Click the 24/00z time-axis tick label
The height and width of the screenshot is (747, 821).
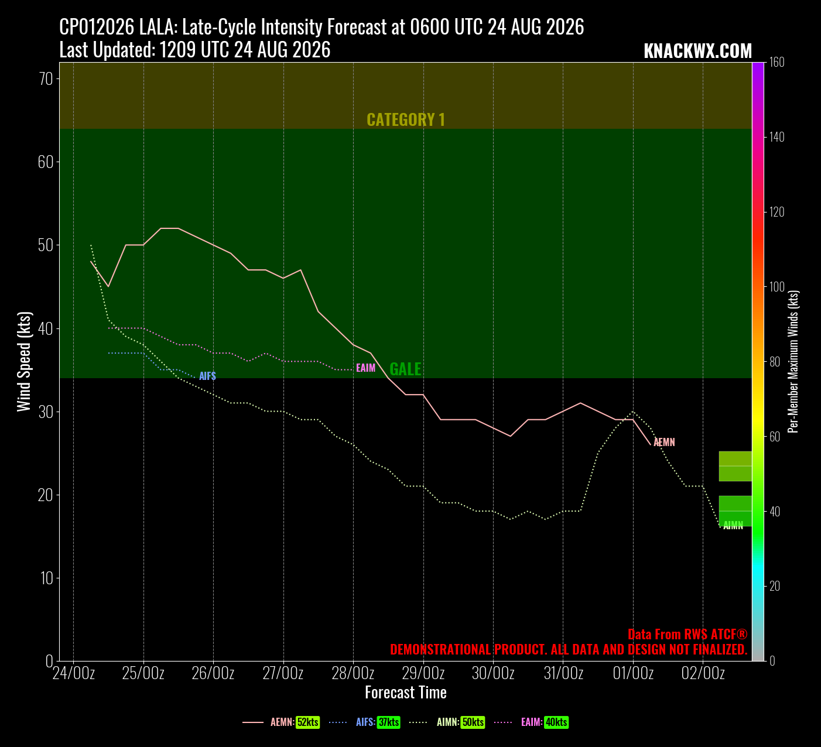point(74,673)
